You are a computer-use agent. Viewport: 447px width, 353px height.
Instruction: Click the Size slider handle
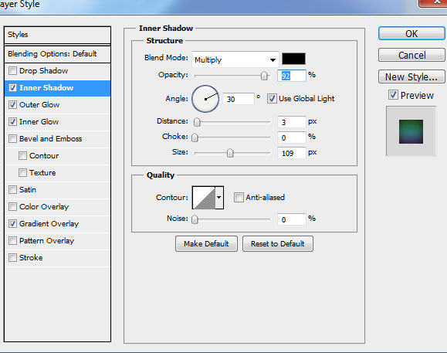click(230, 153)
